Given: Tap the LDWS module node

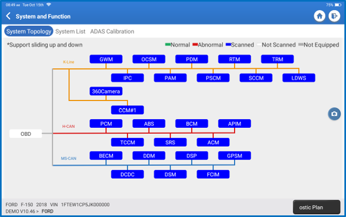Looking at the screenshot, I should coord(299,78).
